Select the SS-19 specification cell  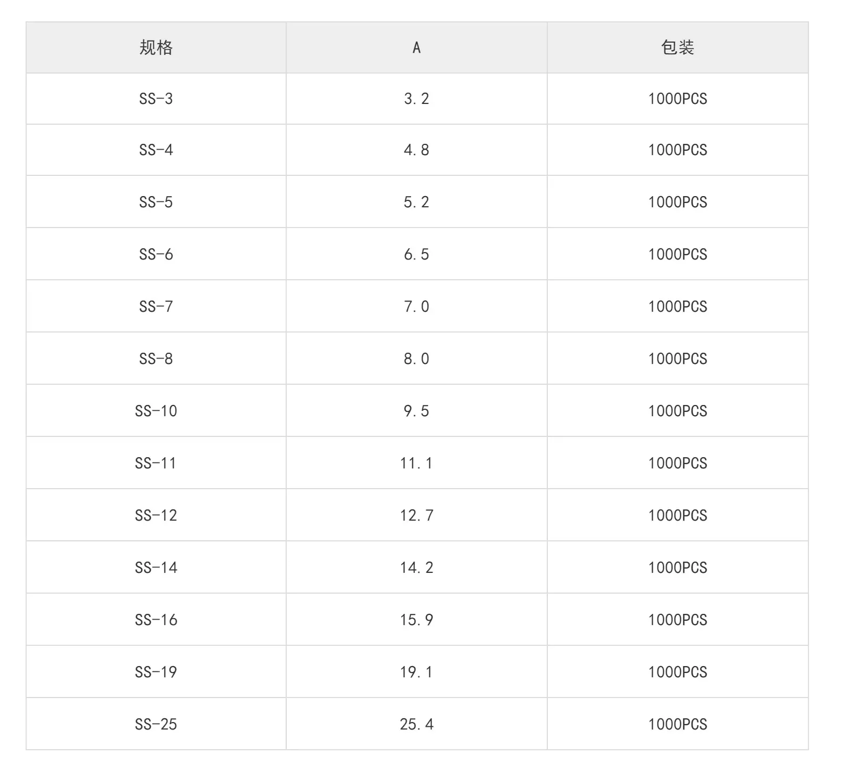coord(156,672)
